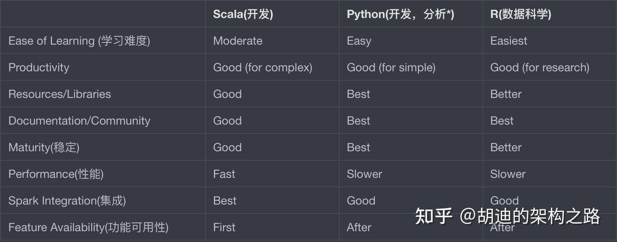
Task: Select the Productivity row label
Action: tap(39, 68)
